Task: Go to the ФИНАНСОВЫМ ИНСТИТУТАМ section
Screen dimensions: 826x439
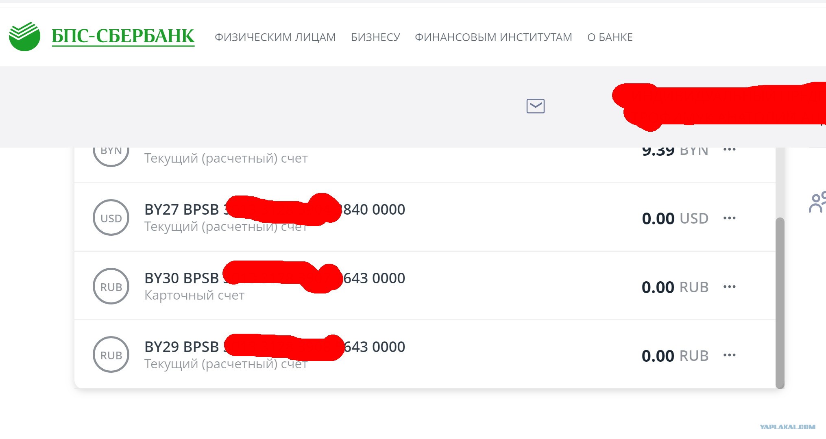Action: click(493, 37)
